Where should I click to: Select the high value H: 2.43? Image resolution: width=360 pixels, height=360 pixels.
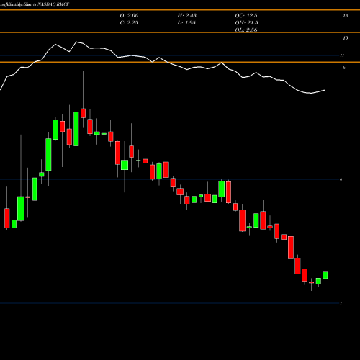point(187,15)
